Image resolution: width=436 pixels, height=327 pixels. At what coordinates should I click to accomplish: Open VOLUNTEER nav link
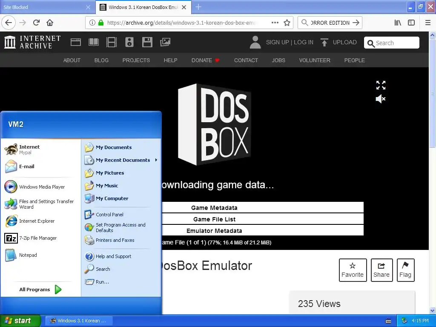315,60
